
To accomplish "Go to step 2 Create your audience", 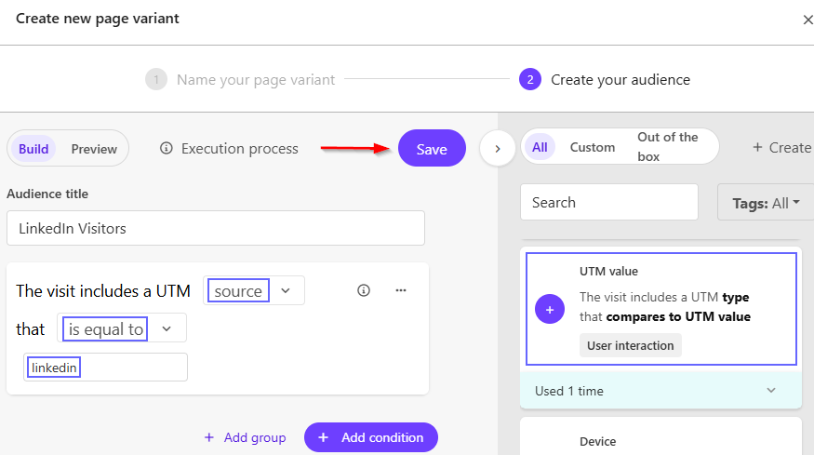I will click(605, 79).
